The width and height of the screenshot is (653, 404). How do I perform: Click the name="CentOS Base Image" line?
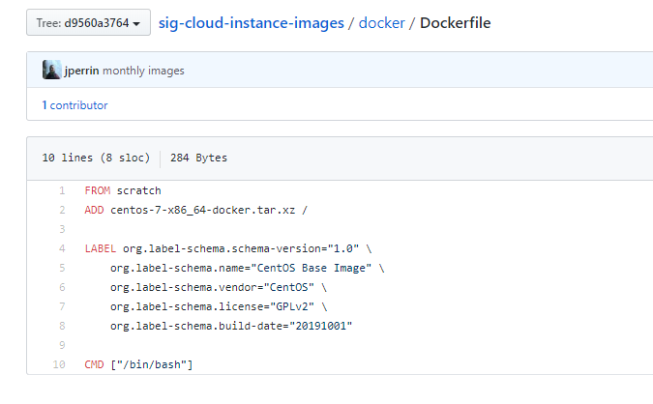tap(247, 268)
